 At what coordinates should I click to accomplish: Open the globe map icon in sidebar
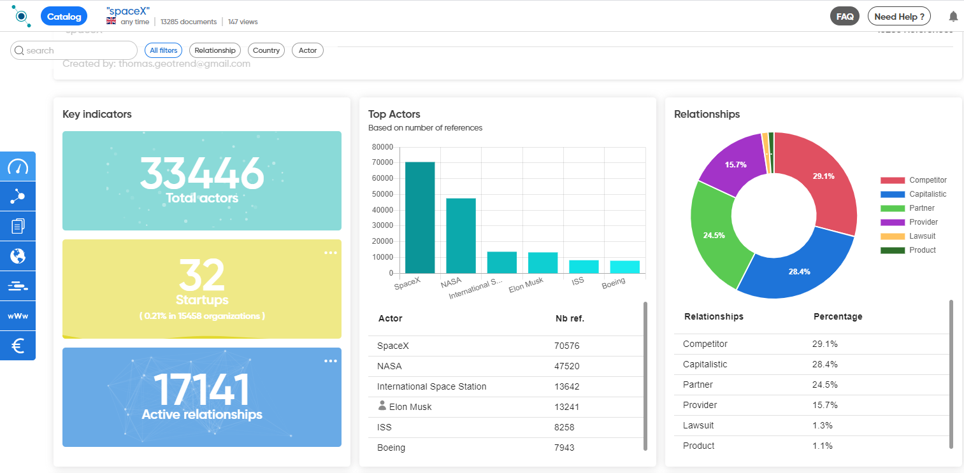(x=18, y=256)
